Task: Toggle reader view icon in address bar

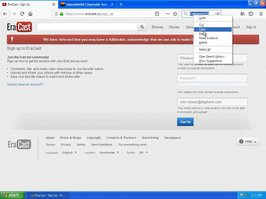Action: (157, 14)
